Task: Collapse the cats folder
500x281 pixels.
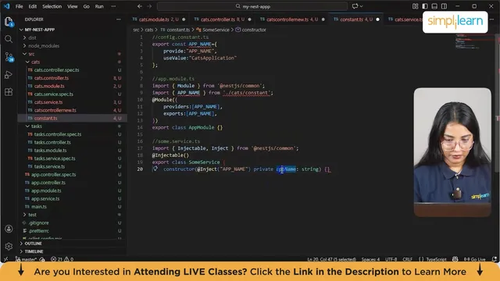Action: [28, 62]
